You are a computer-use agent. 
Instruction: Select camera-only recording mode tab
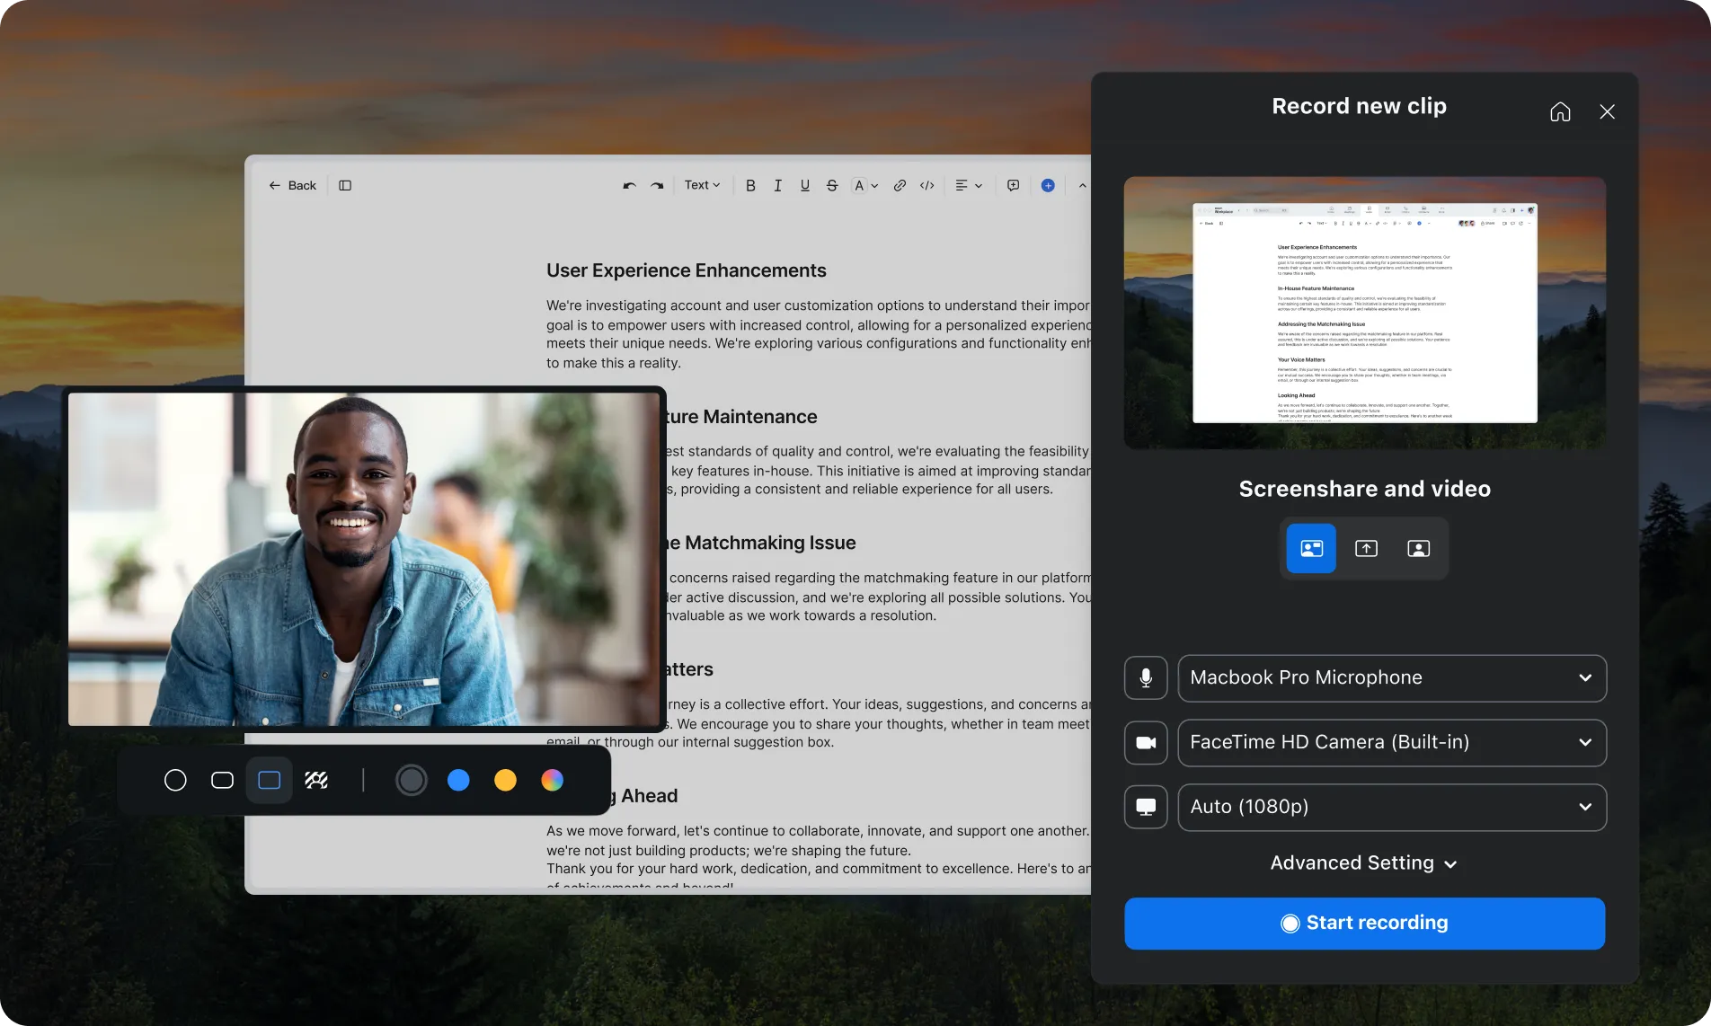pos(1418,548)
